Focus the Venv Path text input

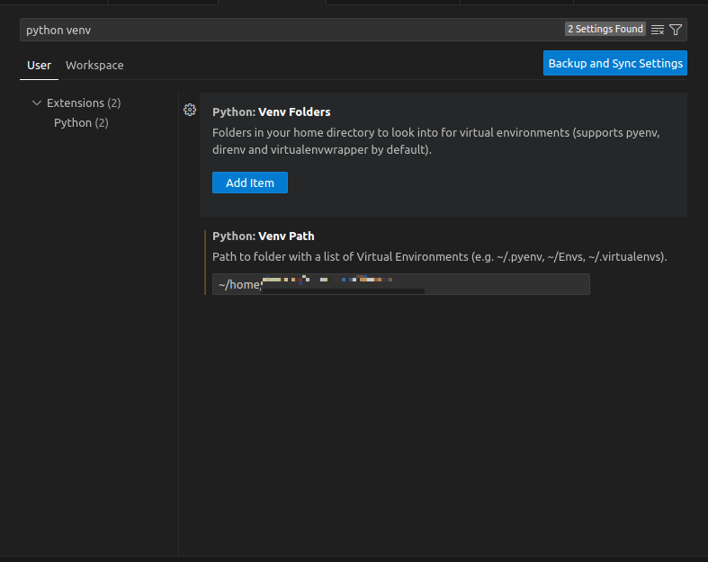[x=401, y=284]
